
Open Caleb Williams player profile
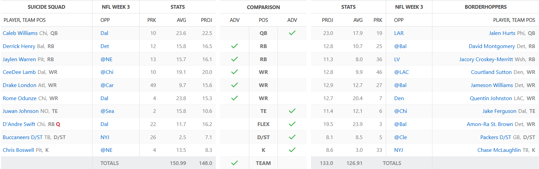20,33
